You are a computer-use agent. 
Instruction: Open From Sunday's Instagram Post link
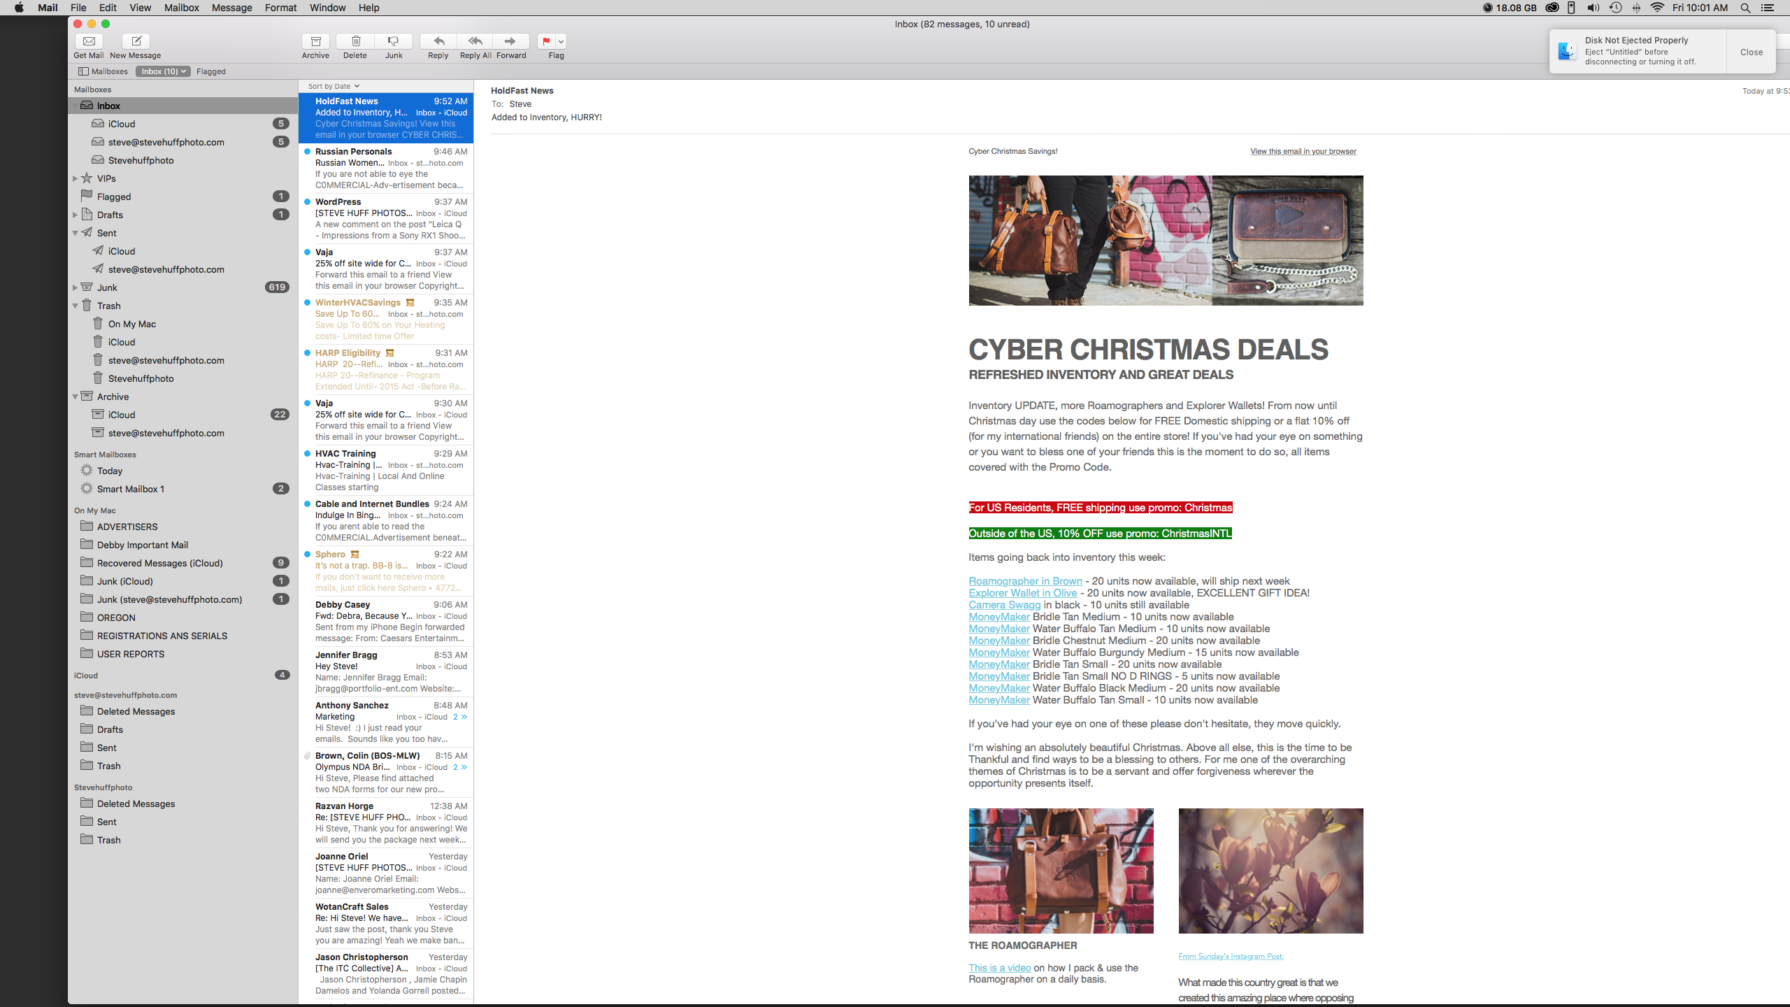1231,957
